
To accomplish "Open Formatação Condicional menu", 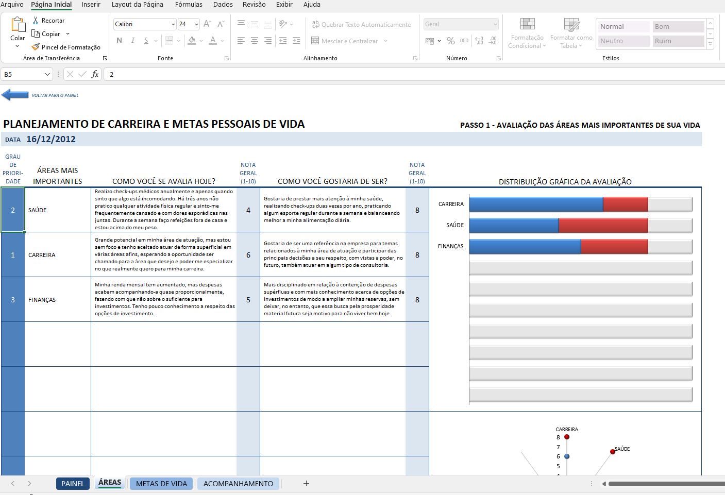I will coord(527,34).
